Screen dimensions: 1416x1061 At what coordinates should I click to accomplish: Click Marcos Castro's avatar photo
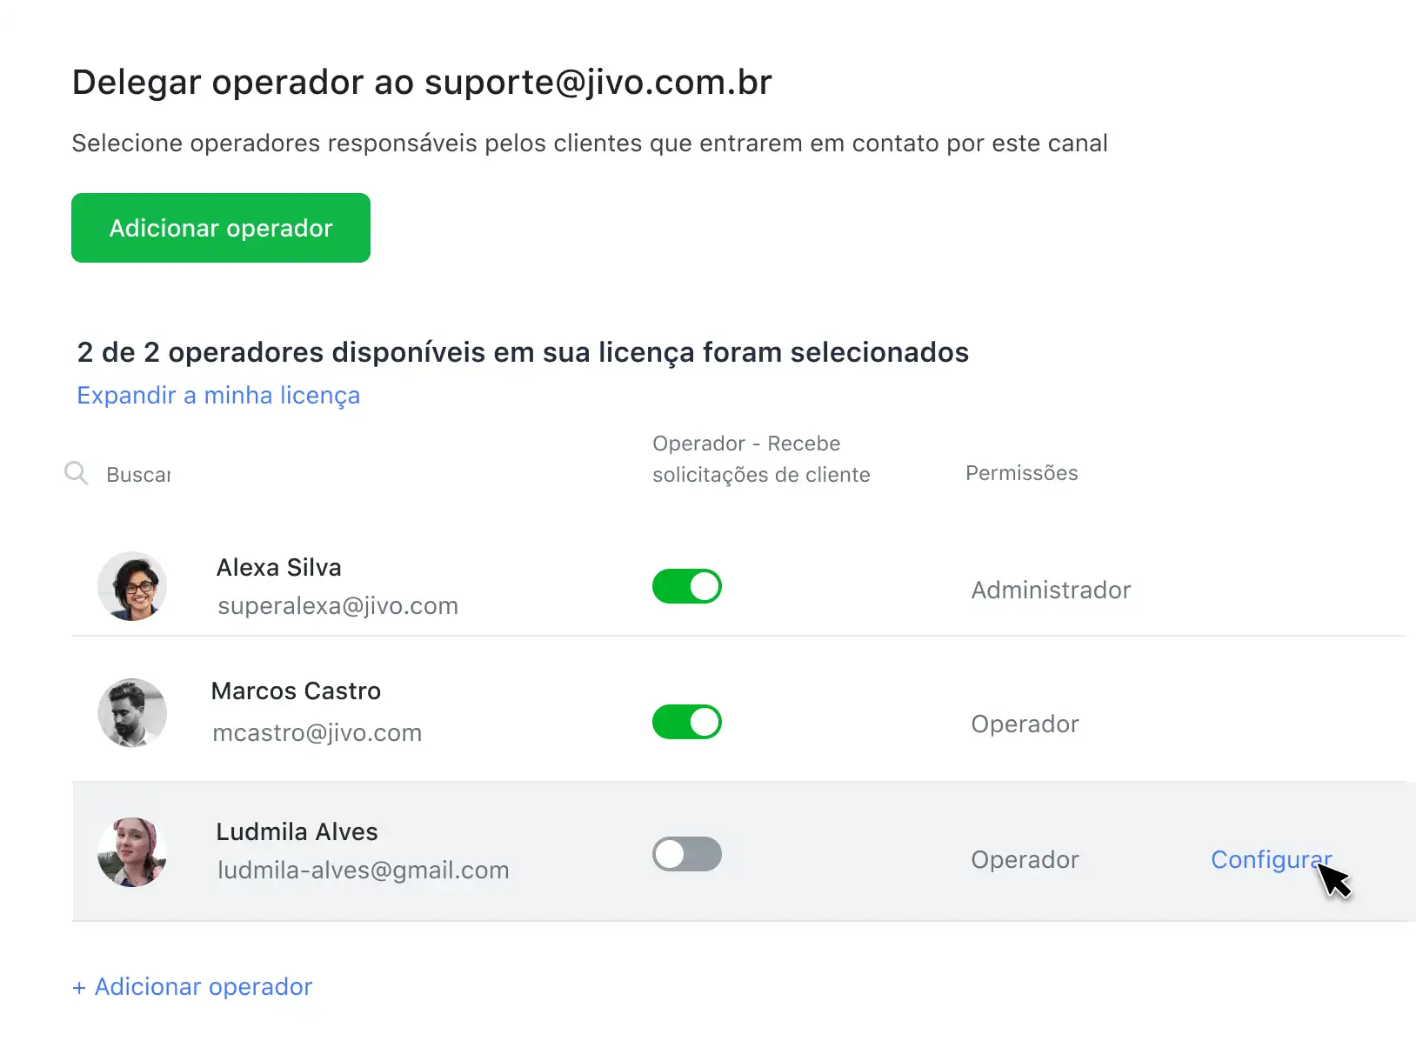pos(132,713)
